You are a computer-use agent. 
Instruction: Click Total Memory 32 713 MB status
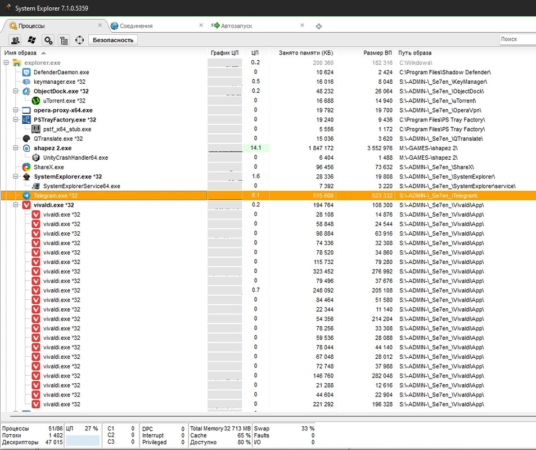220,429
